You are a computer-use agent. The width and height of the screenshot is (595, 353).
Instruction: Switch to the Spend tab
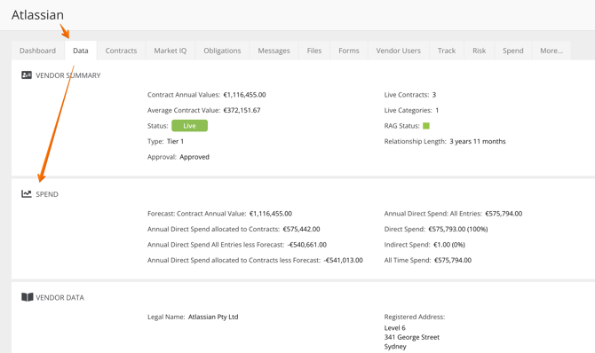tap(512, 51)
